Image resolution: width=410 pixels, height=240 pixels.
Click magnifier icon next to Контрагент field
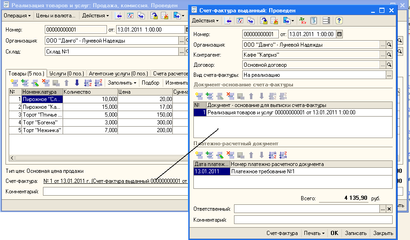click(x=389, y=55)
